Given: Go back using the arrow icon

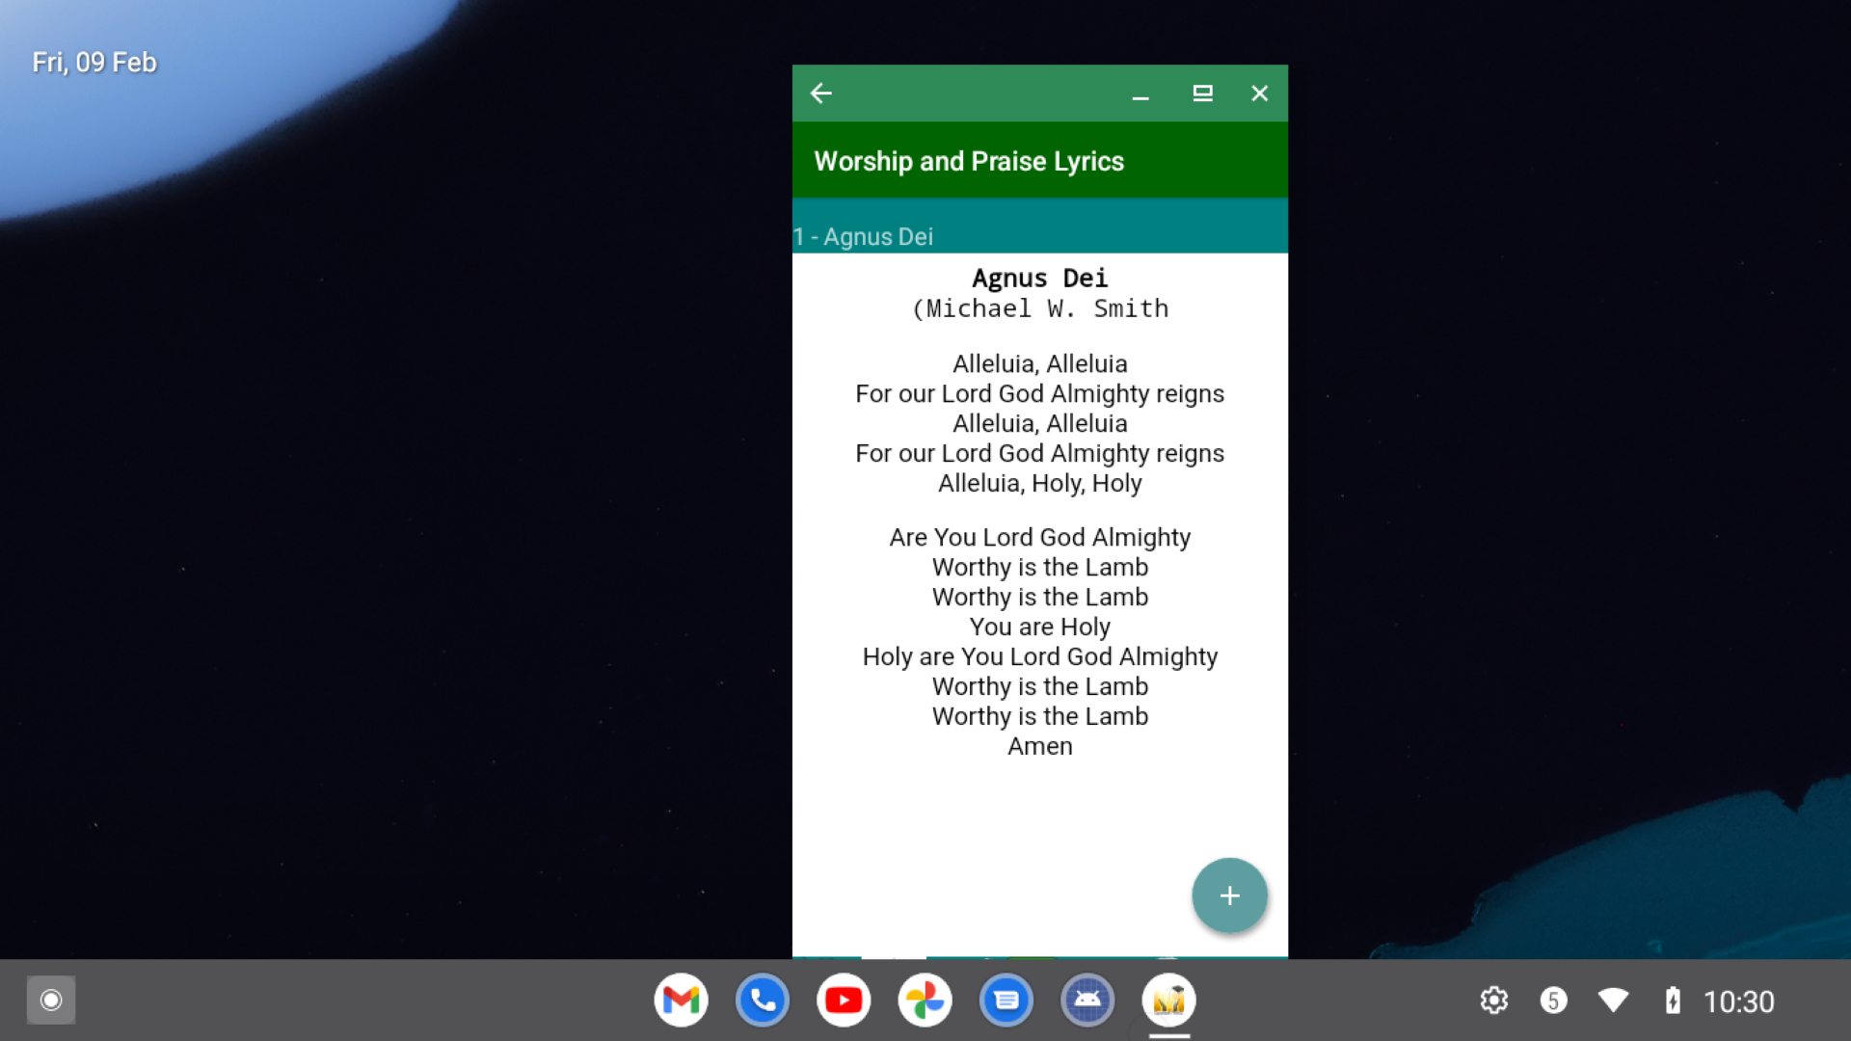Looking at the screenshot, I should click(821, 93).
